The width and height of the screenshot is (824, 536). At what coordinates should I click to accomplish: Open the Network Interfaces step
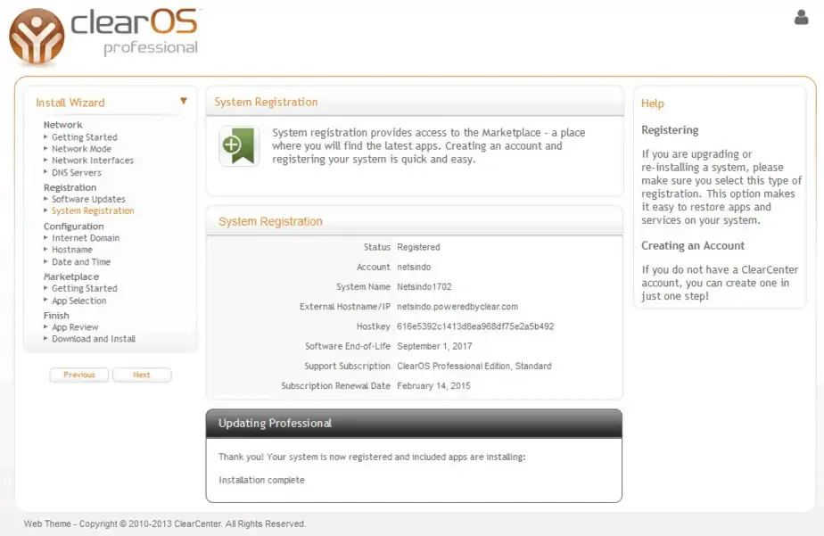coord(92,161)
